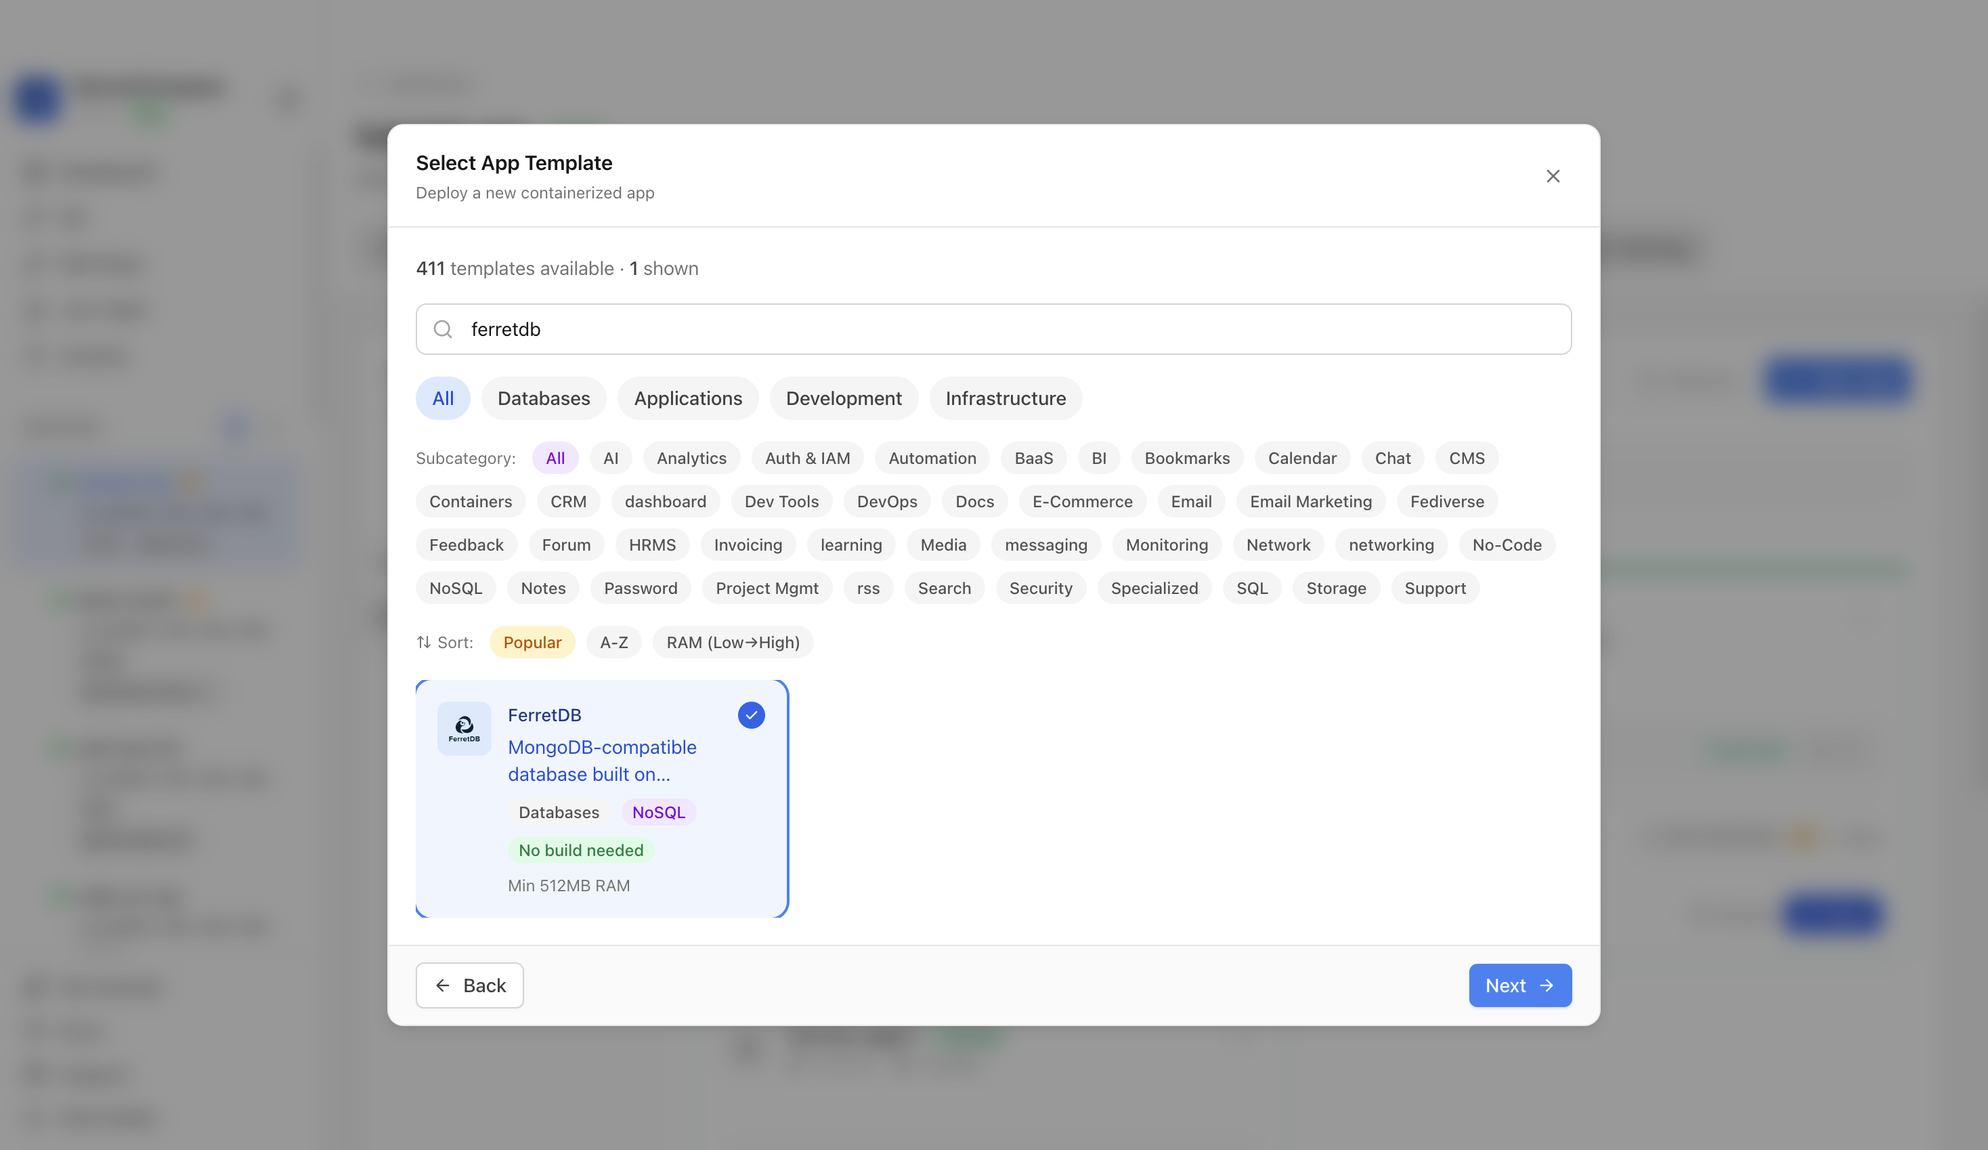Close the Select App Template dialog
This screenshot has height=1150, width=1988.
tap(1553, 176)
